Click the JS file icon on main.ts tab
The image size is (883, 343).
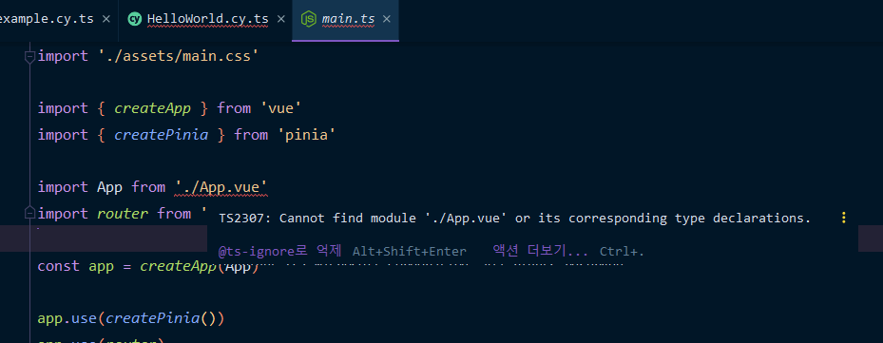pyautogui.click(x=309, y=19)
